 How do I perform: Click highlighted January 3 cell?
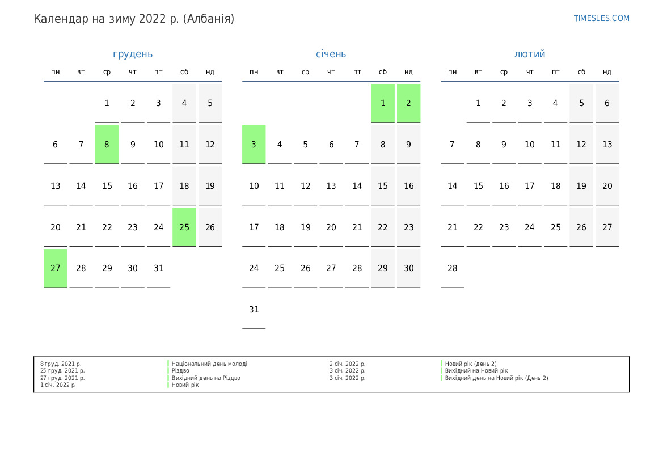click(254, 145)
